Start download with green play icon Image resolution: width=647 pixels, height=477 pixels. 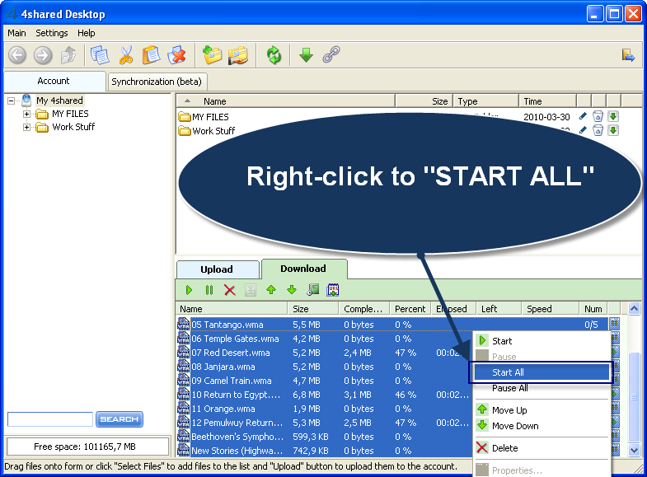189,290
